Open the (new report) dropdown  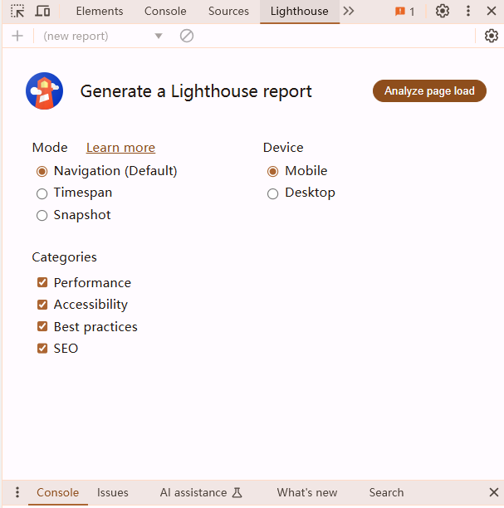(x=103, y=36)
